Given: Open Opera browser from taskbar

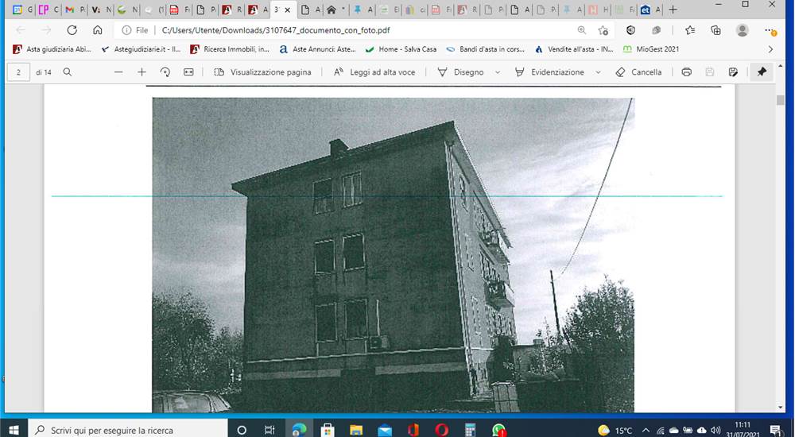Looking at the screenshot, I should pos(441,430).
